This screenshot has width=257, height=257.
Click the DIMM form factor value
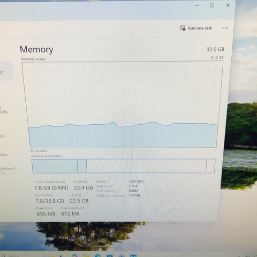[x=133, y=191]
